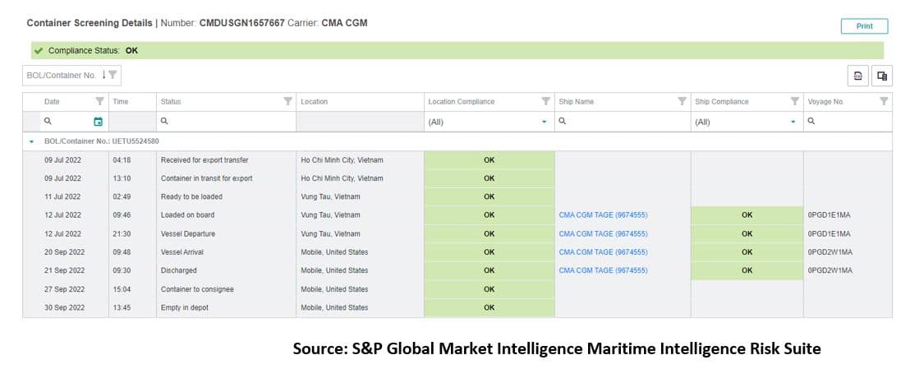The image size is (910, 378).
Task: Click the Date column filter icon
Action: pos(99,102)
